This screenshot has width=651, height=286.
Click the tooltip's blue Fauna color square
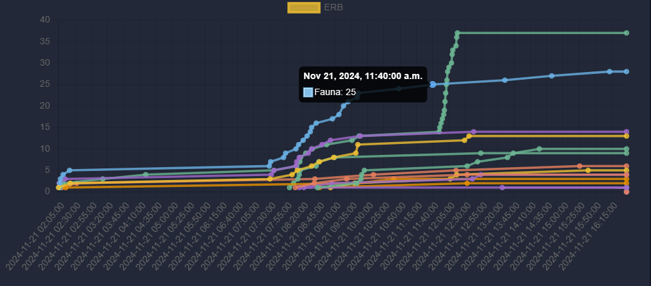point(308,92)
